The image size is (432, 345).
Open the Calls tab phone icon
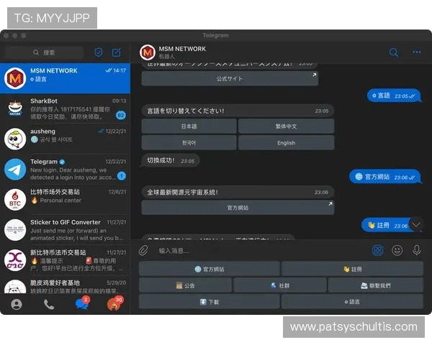(x=49, y=304)
